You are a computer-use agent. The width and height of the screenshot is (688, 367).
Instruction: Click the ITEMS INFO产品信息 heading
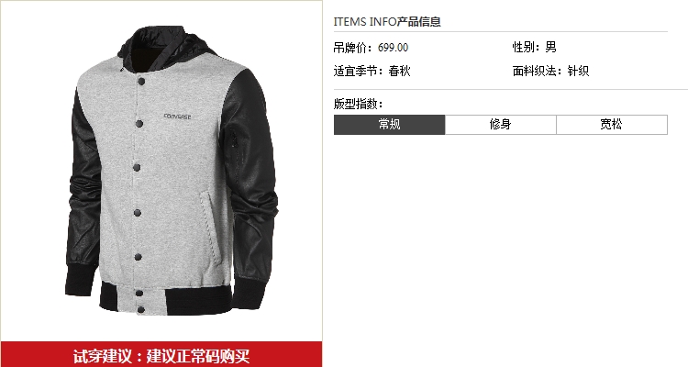pyautogui.click(x=387, y=21)
